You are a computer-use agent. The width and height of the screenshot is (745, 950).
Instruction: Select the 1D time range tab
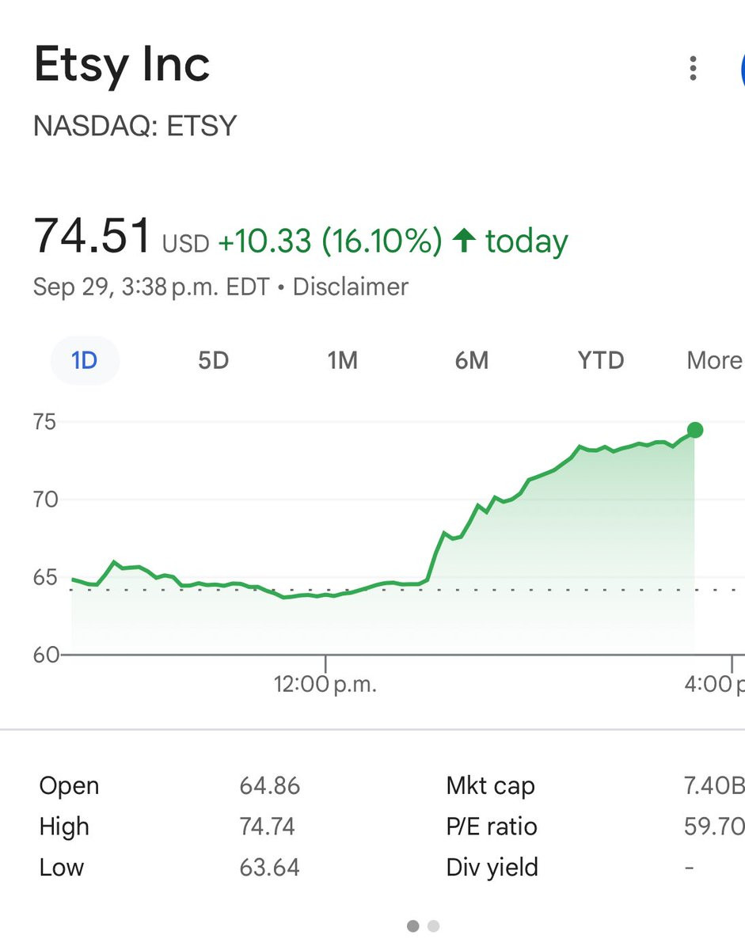point(84,361)
